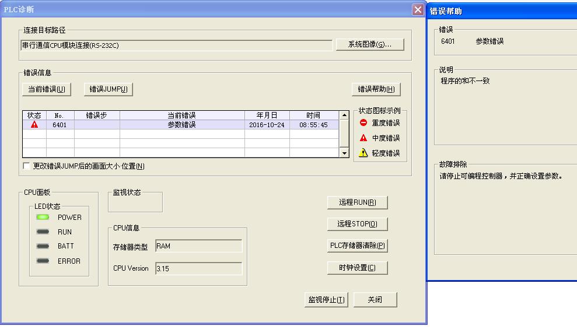Start the PLC with 远程RUN
Screen dimensions: 577x329
358,202
